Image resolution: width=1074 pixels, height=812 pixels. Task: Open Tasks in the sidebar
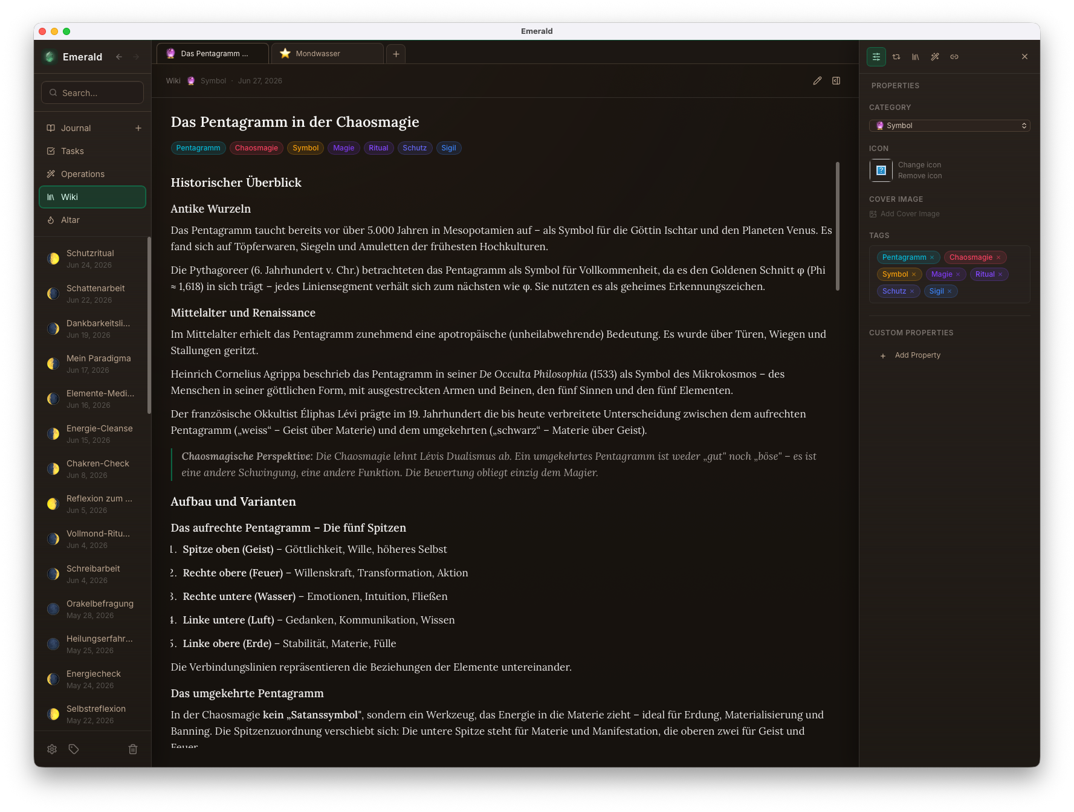(x=92, y=151)
